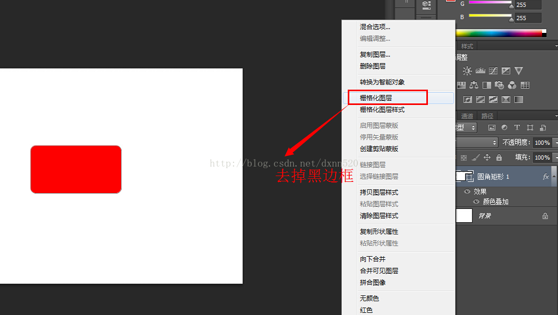This screenshot has width=558, height=315.
Task: Filter layers by smart objects icon
Action: [x=543, y=127]
